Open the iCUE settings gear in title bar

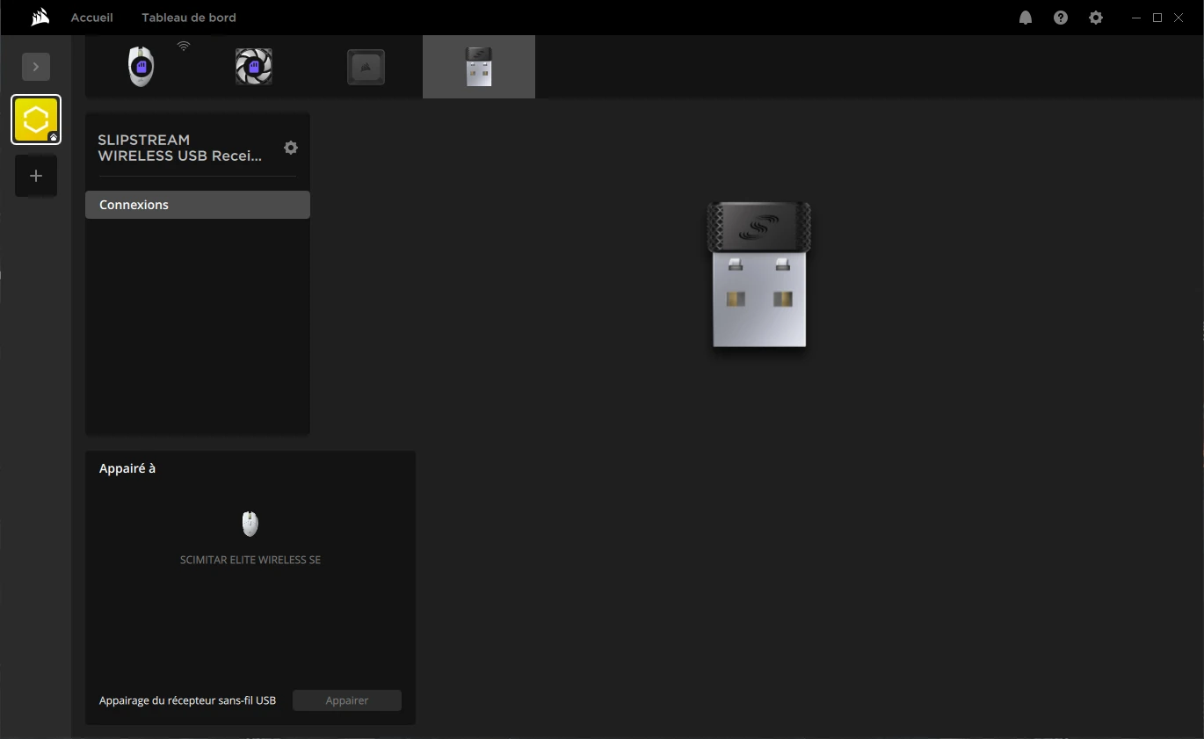point(1096,18)
